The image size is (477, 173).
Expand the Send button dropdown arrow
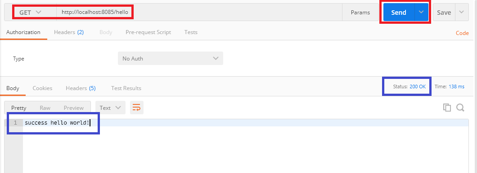tap(421, 12)
